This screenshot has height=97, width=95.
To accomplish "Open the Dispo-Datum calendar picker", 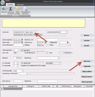I will (46, 43).
